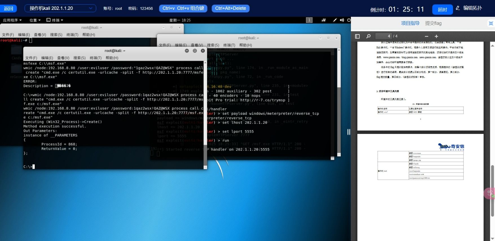Open 编辑(E) menu in front terminal window
495x241 pixels.
[47, 58]
